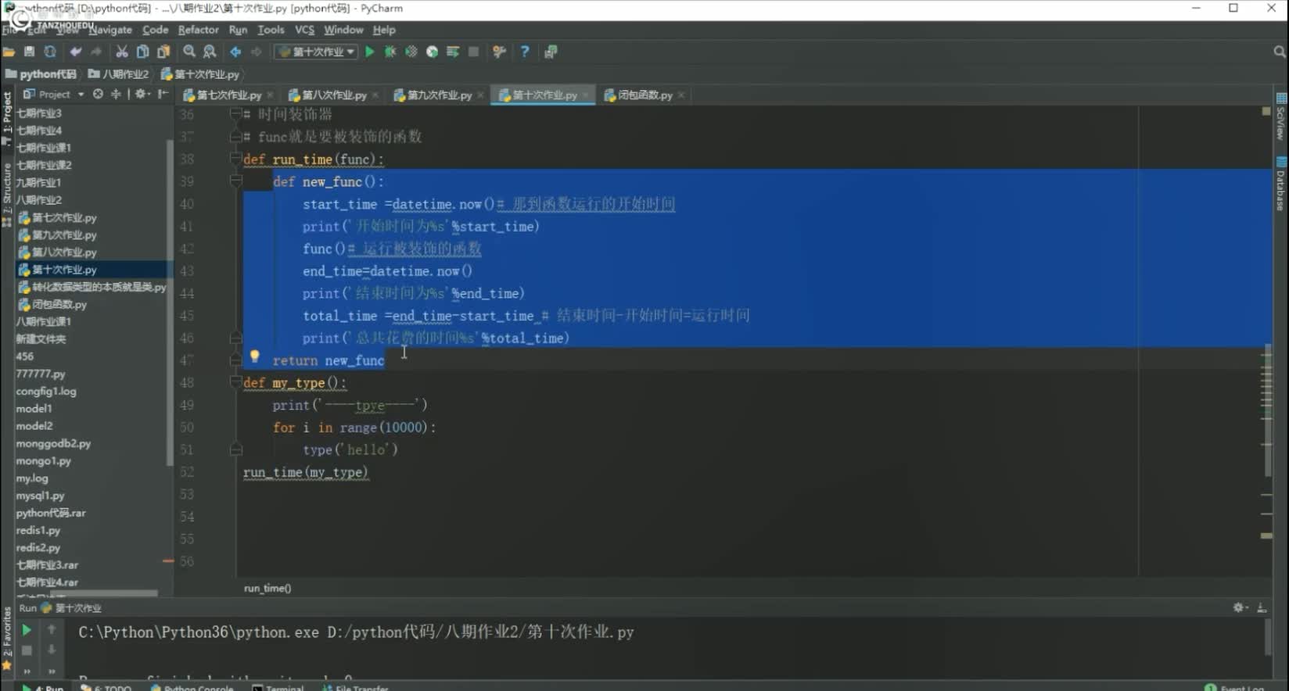Synchronize files with the refresh icon
Screen dimensions: 1289x691
pos(50,52)
